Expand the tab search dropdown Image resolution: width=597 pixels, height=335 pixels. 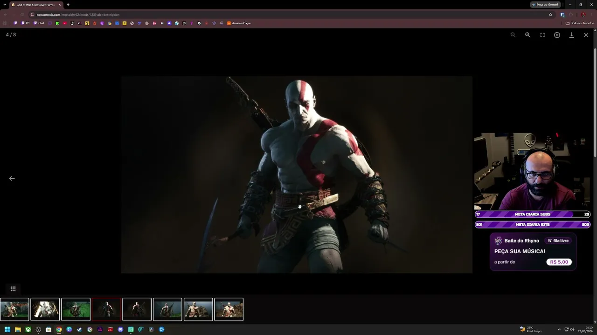(x=4, y=5)
